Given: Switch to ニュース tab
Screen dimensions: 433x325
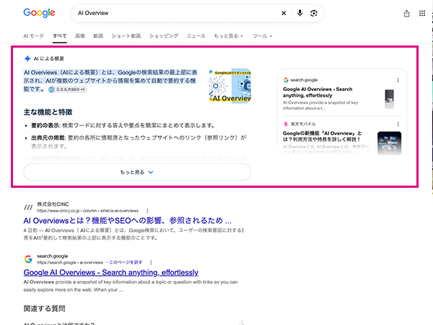Looking at the screenshot, I should pos(196,36).
